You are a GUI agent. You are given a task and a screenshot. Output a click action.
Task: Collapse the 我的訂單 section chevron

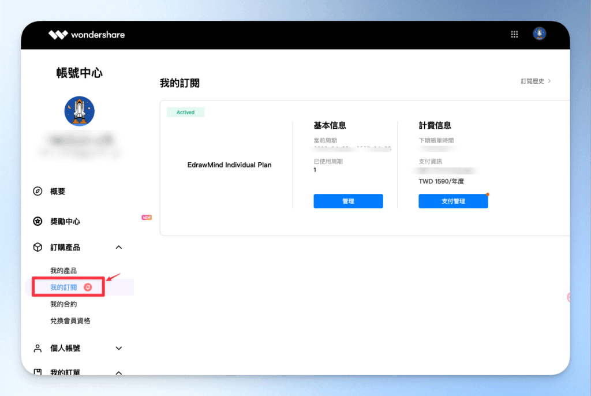[x=119, y=372]
